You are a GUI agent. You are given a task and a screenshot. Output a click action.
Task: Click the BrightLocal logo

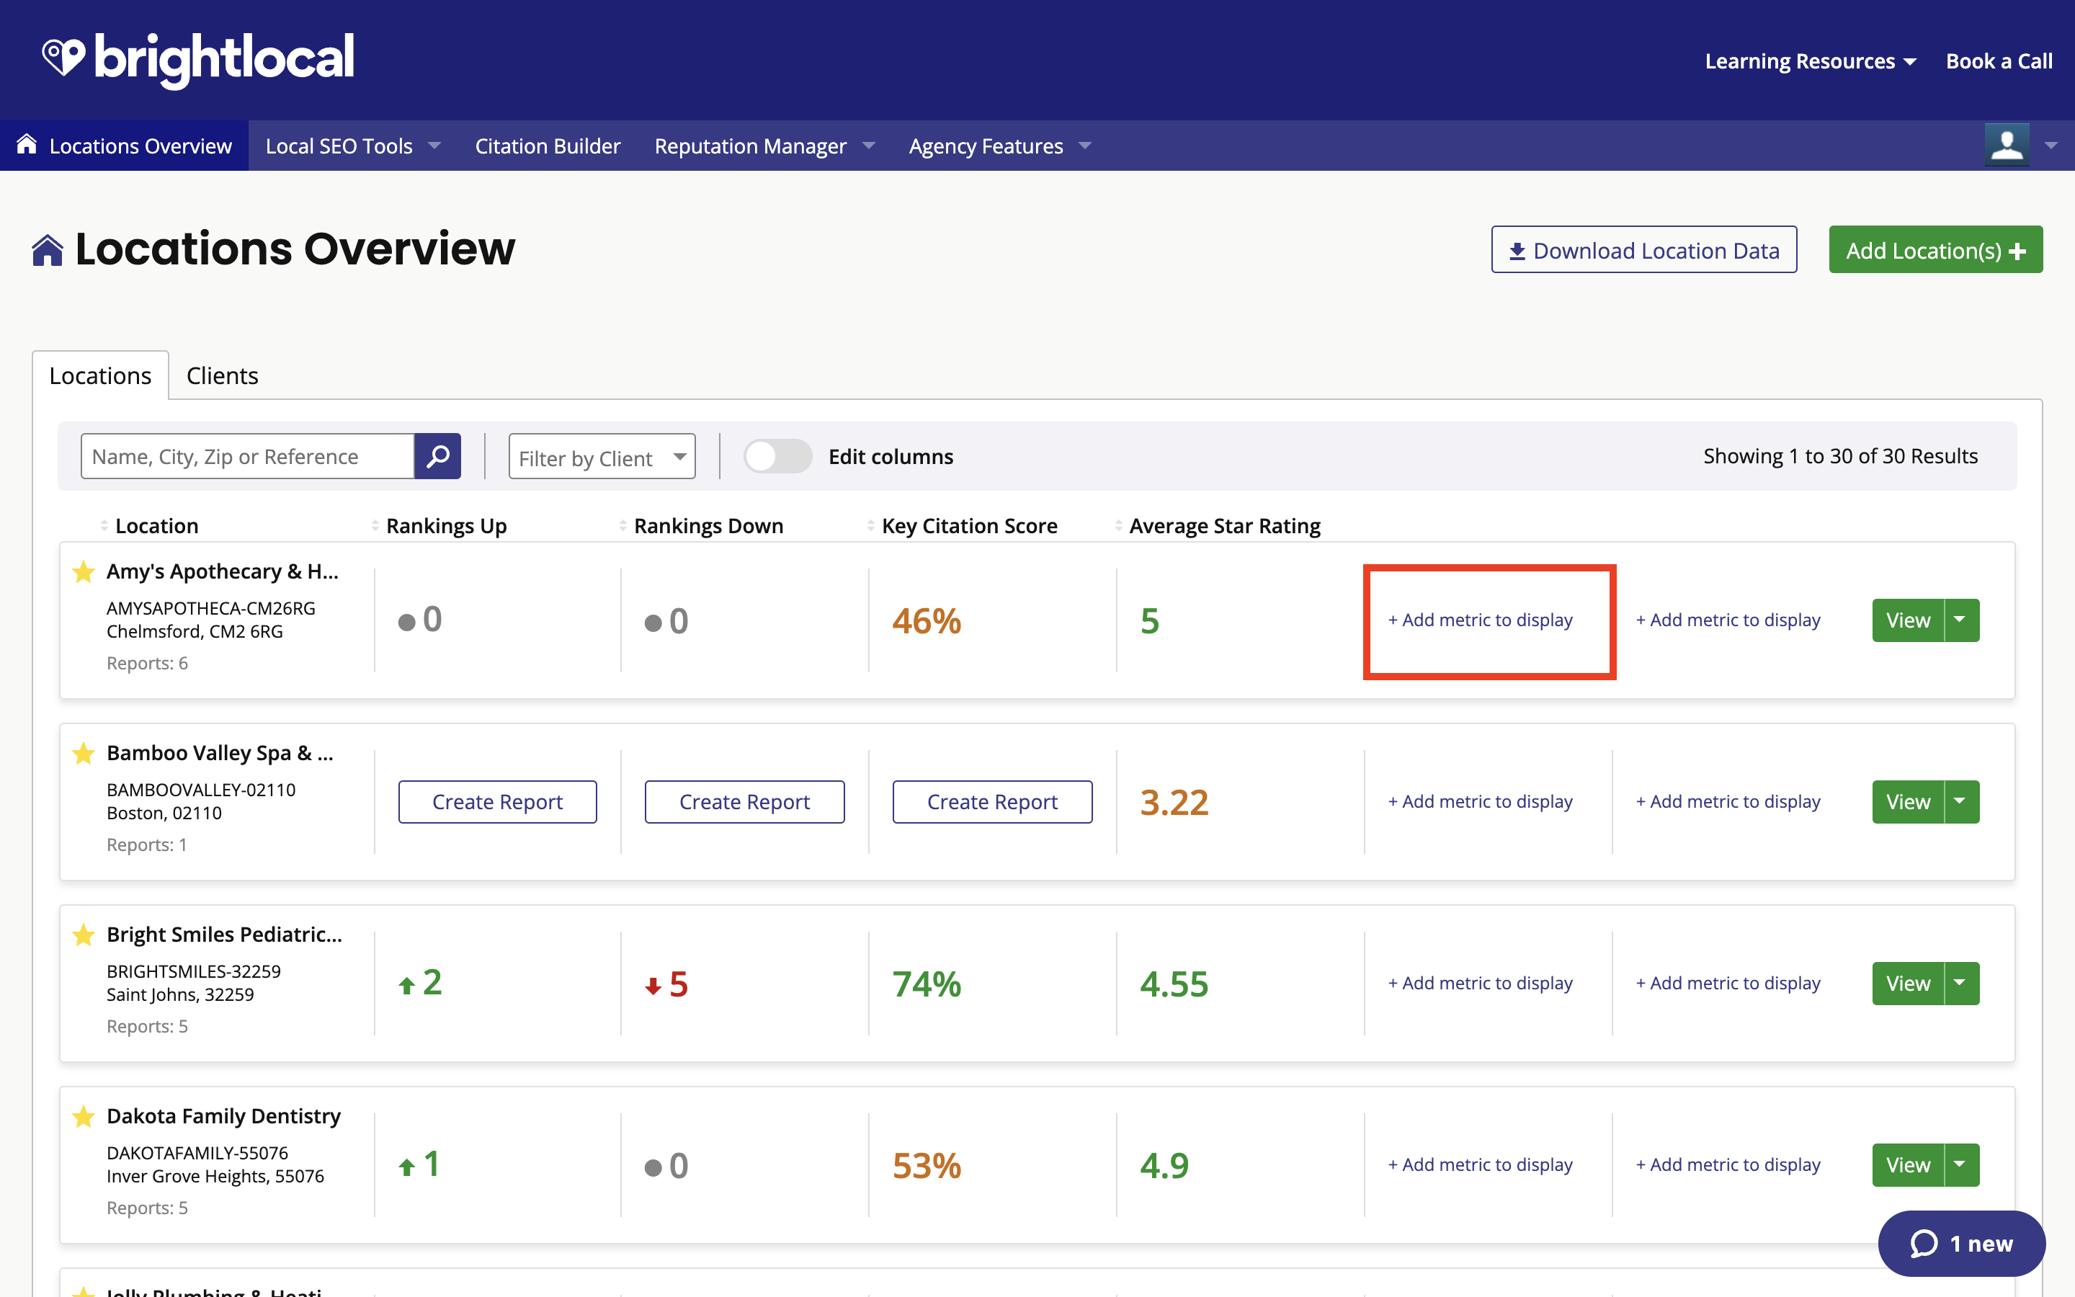(198, 60)
